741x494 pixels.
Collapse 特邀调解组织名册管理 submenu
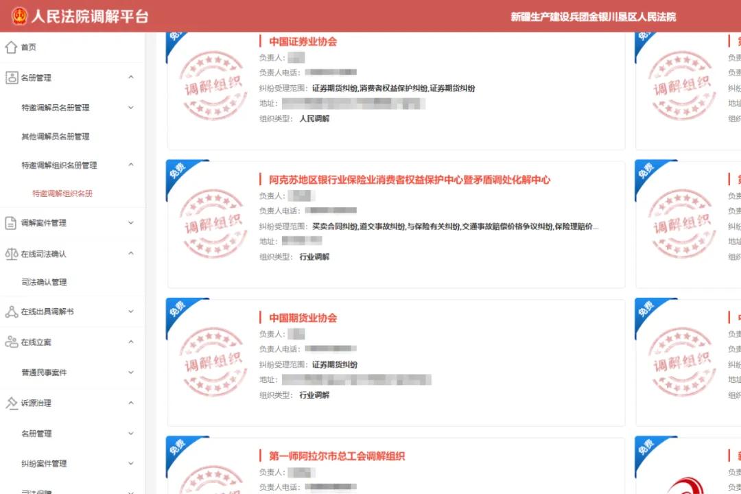(x=131, y=165)
